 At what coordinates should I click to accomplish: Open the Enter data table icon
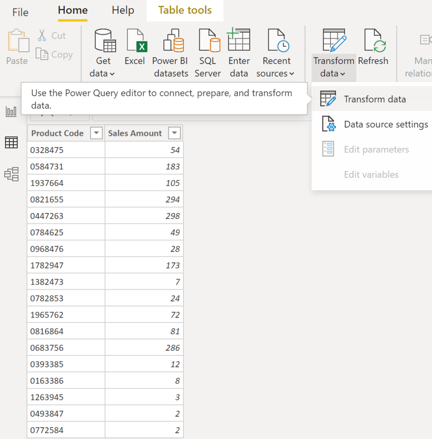coord(239,39)
